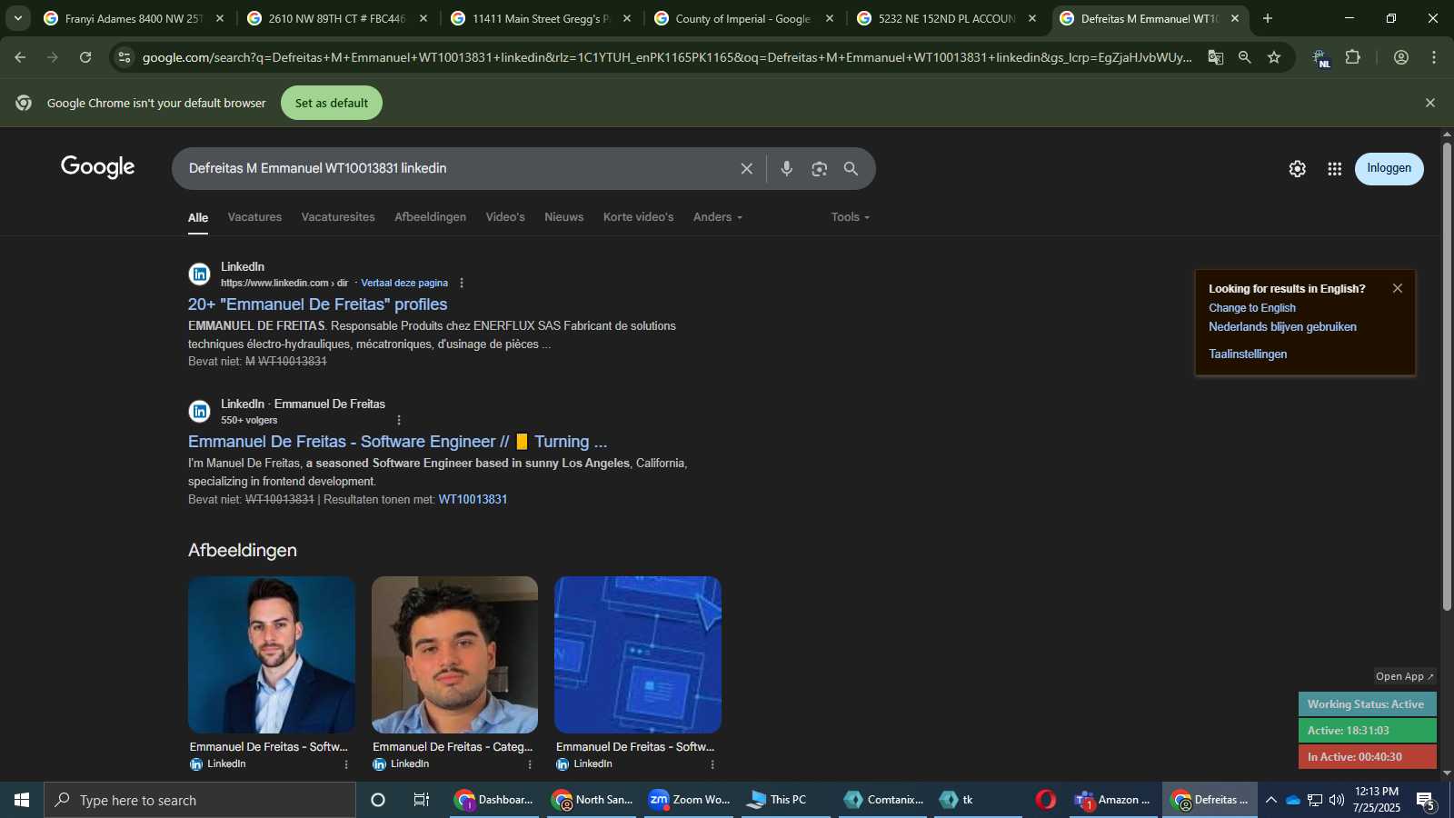The width and height of the screenshot is (1454, 818).
Task: Open 20+ Emmanuel De Freitas profiles link
Action: coord(318,304)
